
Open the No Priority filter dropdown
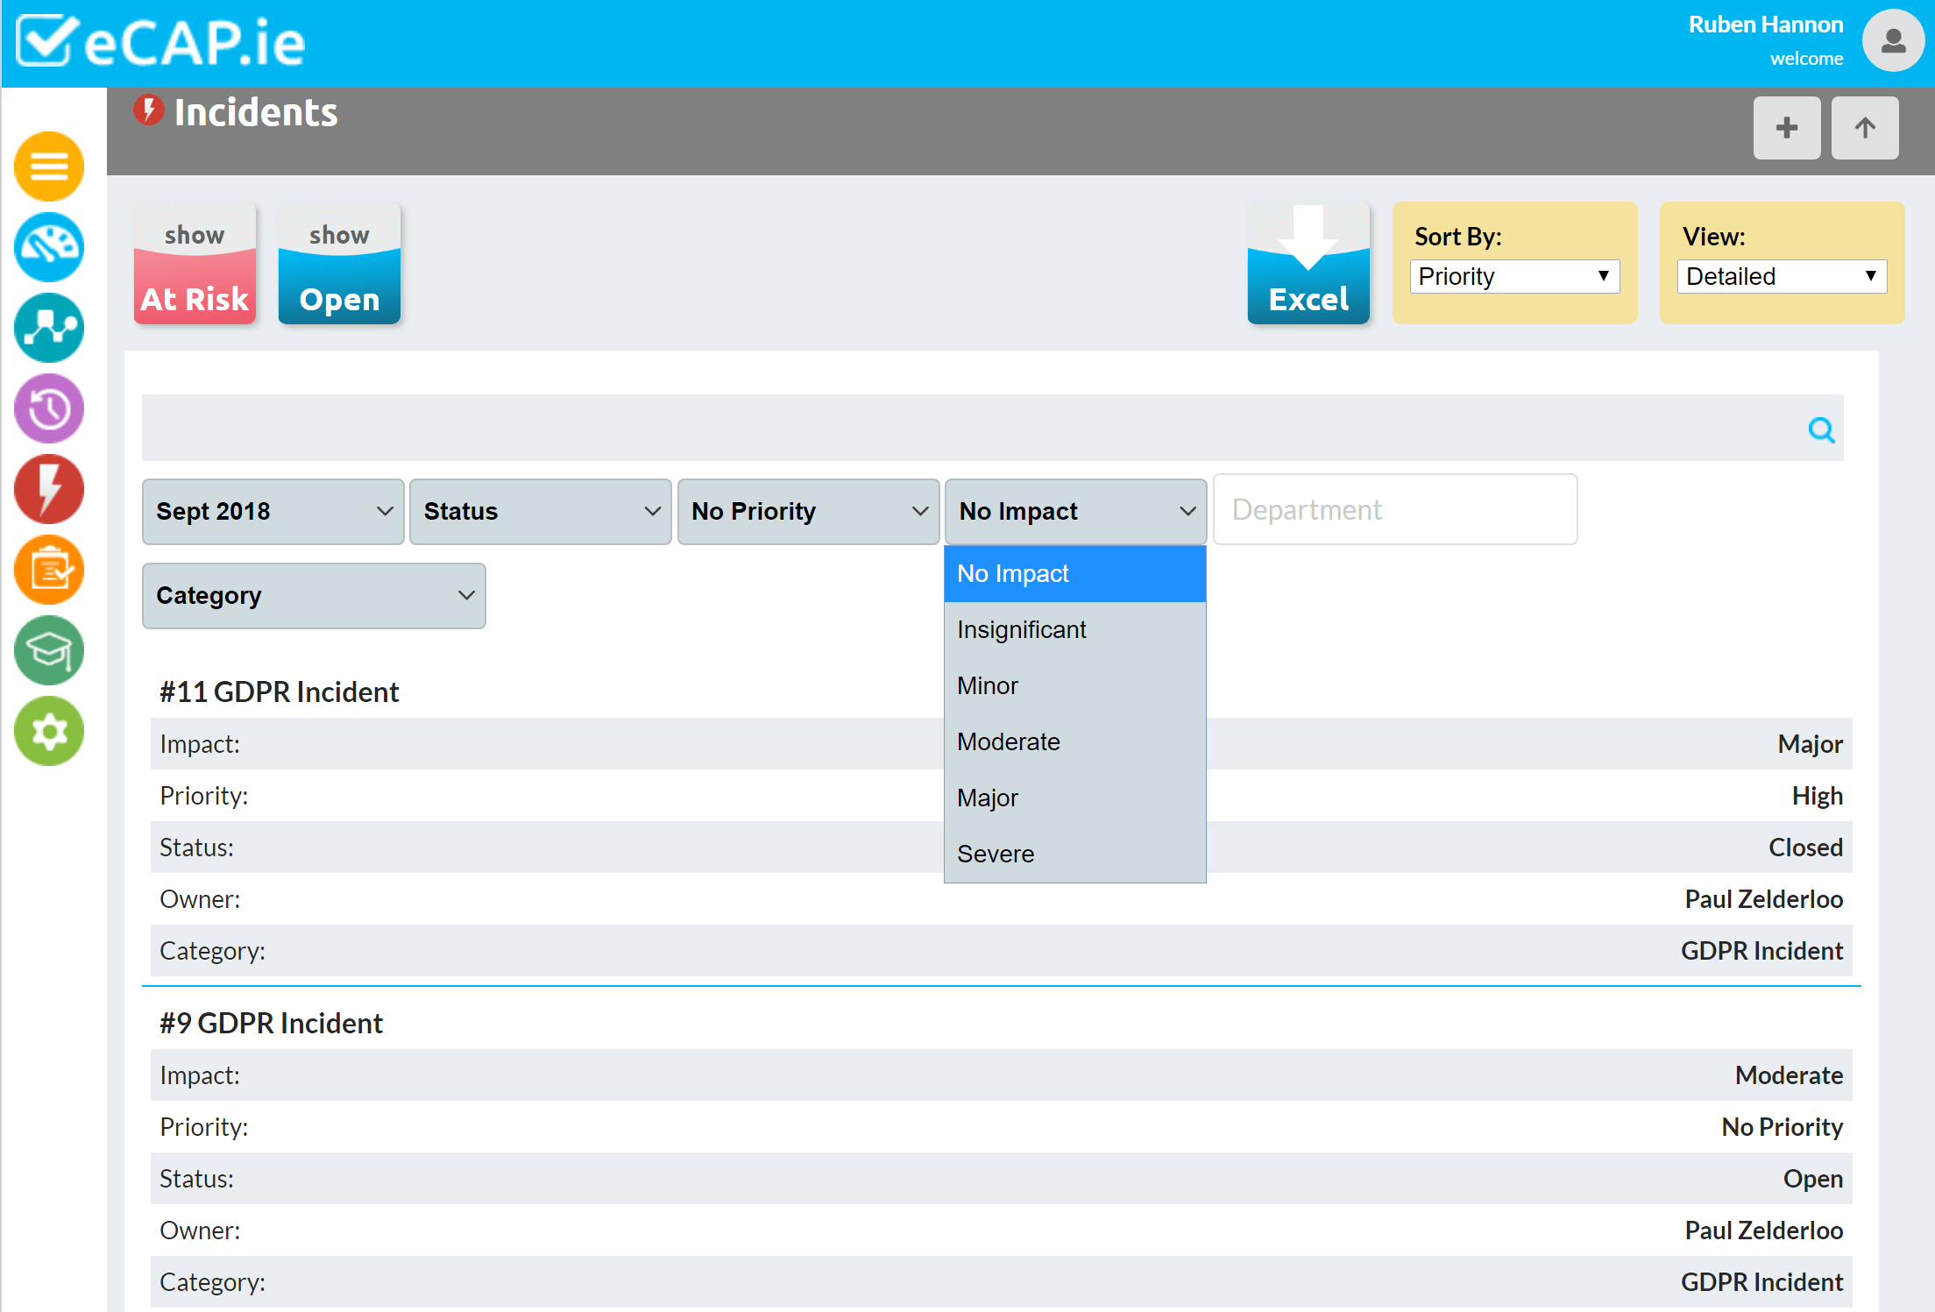[809, 511]
